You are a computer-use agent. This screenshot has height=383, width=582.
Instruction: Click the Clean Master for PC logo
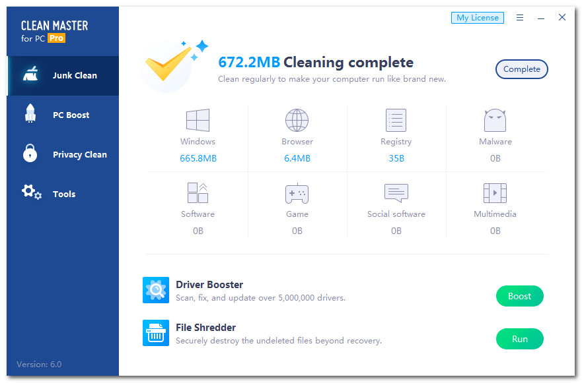[x=55, y=31]
